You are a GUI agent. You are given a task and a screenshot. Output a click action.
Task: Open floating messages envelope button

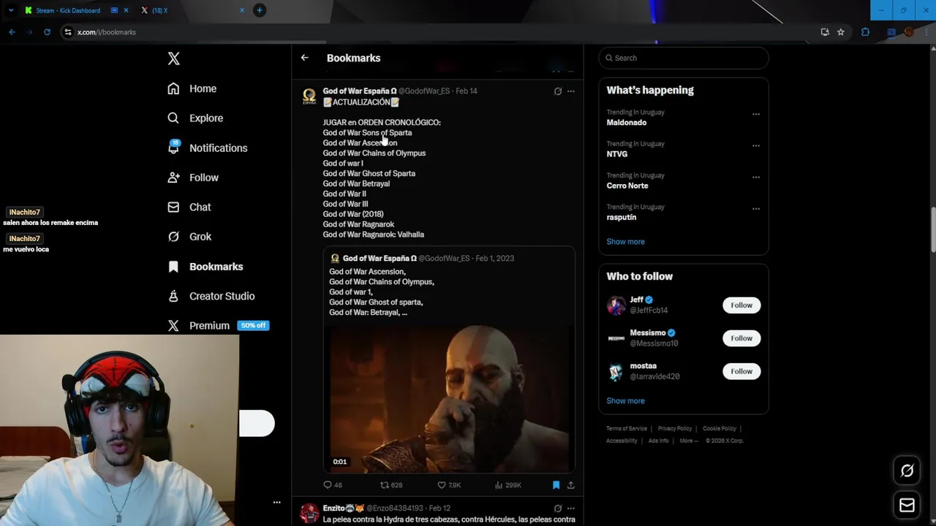coord(907,505)
